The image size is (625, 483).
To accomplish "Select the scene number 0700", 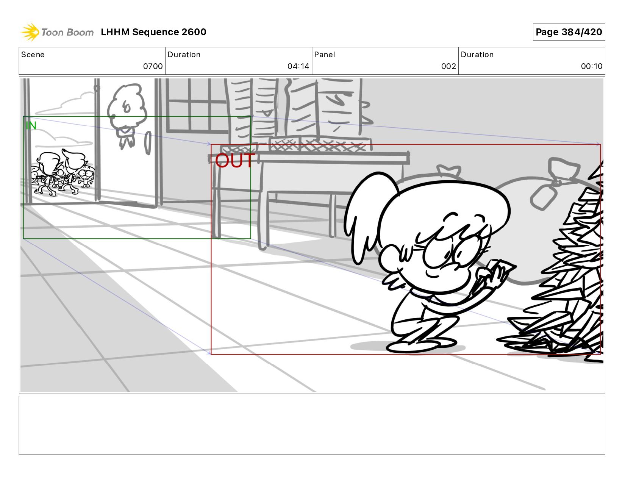I will pyautogui.click(x=153, y=66).
